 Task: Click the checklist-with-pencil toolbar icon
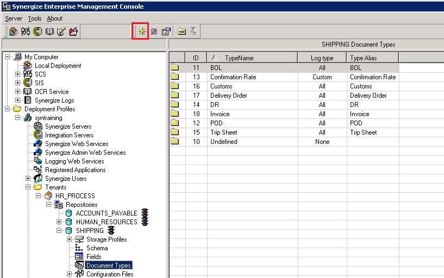click(61, 31)
